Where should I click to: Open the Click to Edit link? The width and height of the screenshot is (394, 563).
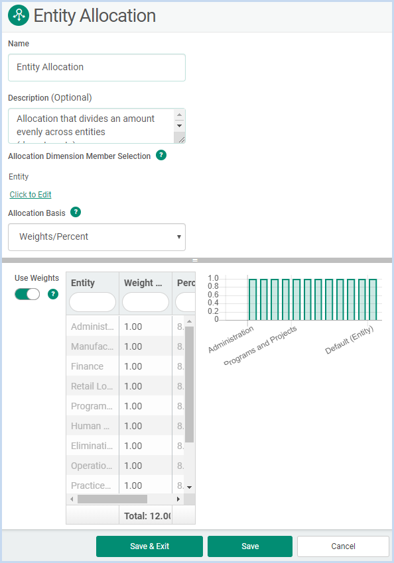pyautogui.click(x=31, y=195)
